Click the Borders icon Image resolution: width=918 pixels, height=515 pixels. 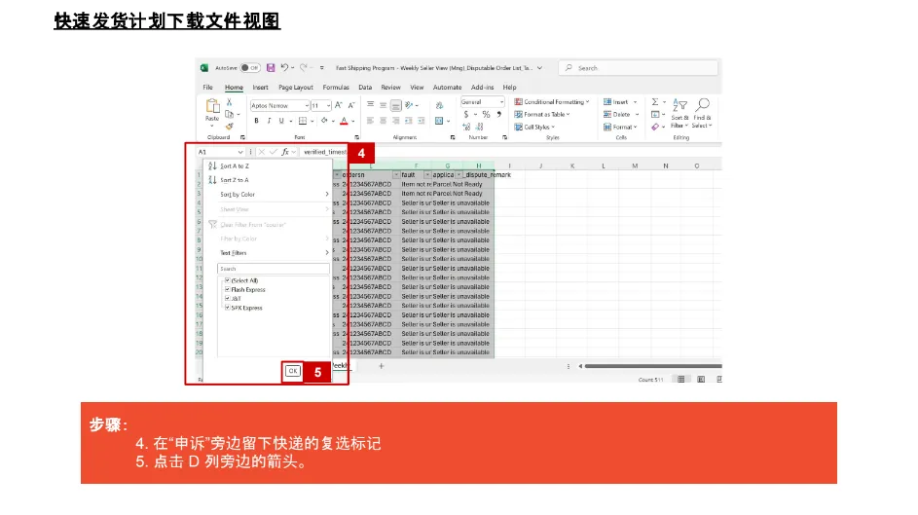click(303, 121)
